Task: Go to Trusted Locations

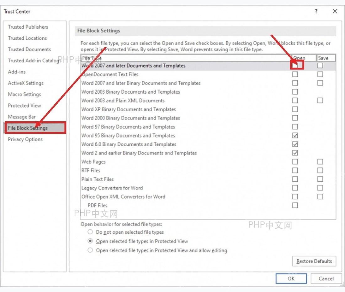Action: pos(27,38)
